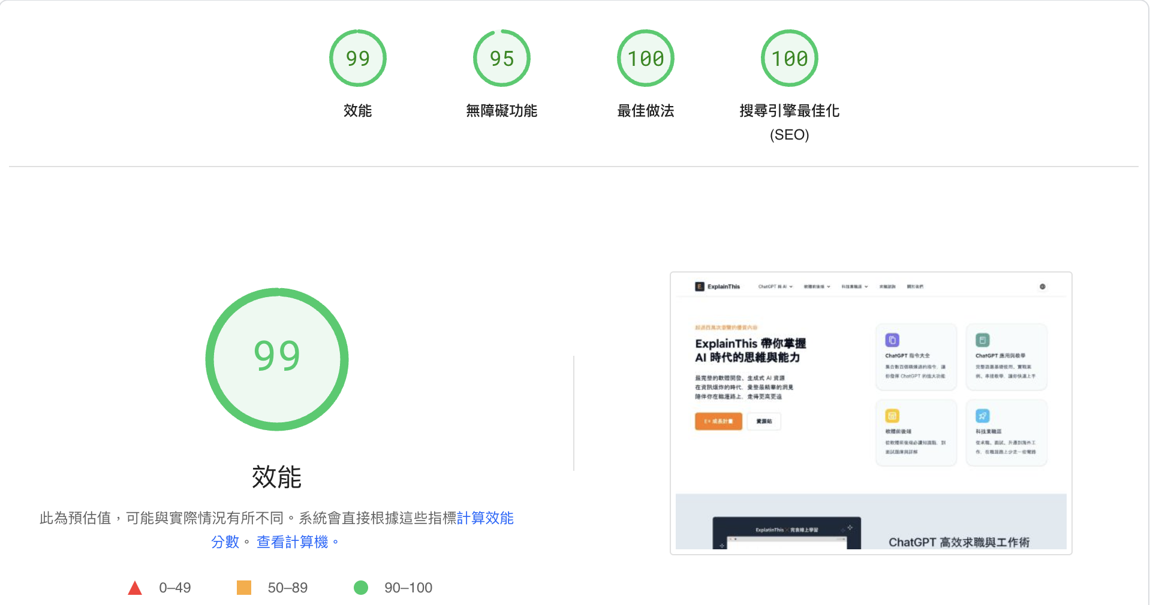Click the green circle 90–100 legend marker
The height and width of the screenshot is (605, 1150).
click(361, 588)
